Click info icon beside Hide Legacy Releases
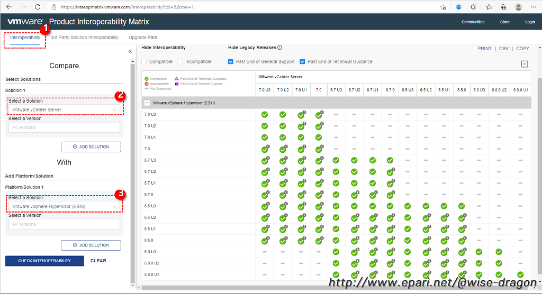The height and width of the screenshot is (294, 542). pyautogui.click(x=279, y=48)
